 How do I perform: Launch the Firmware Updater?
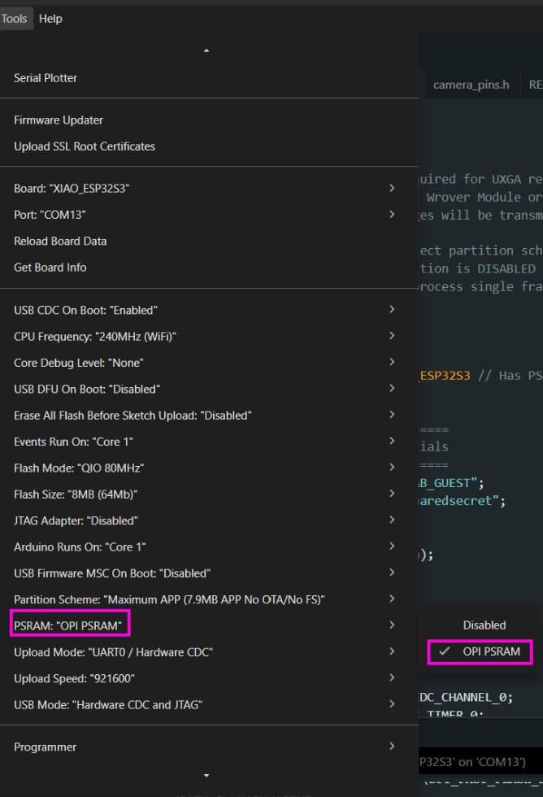tap(209, 120)
